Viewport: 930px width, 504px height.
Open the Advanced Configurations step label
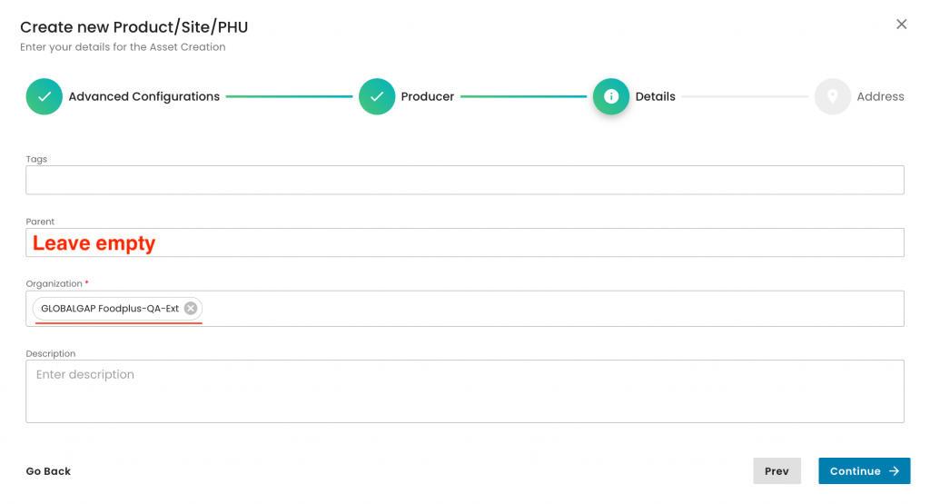[143, 96]
